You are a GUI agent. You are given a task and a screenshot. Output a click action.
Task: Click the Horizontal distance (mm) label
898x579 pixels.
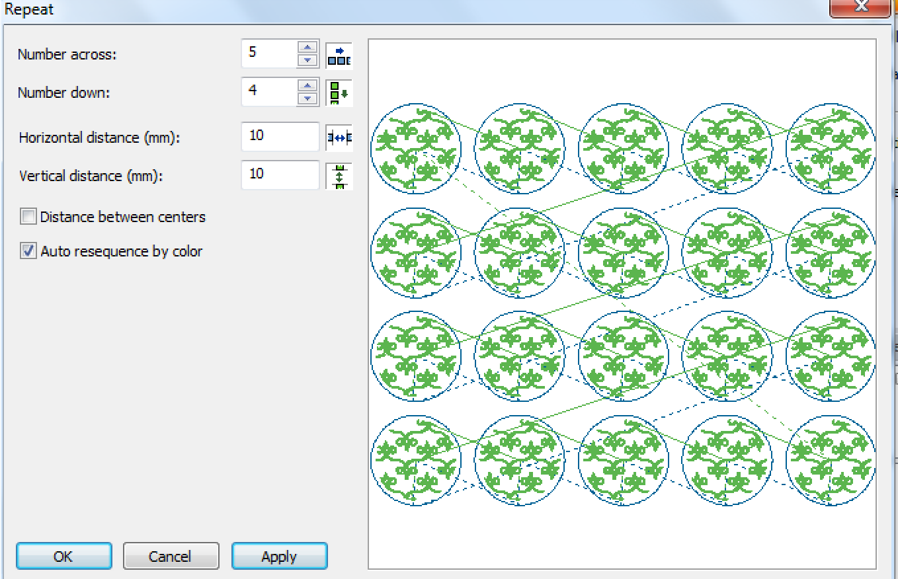[x=99, y=137]
